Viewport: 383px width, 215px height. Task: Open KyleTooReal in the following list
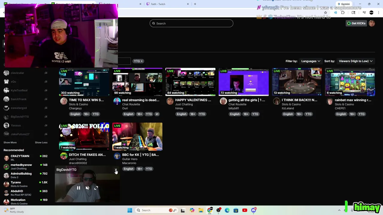25,90
